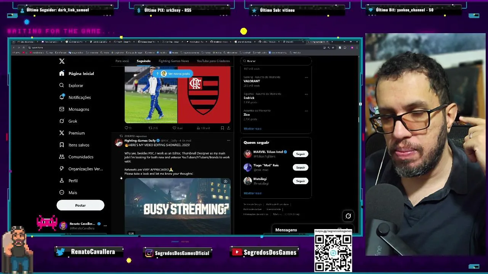Go back with browser back arrow

click(x=14, y=48)
